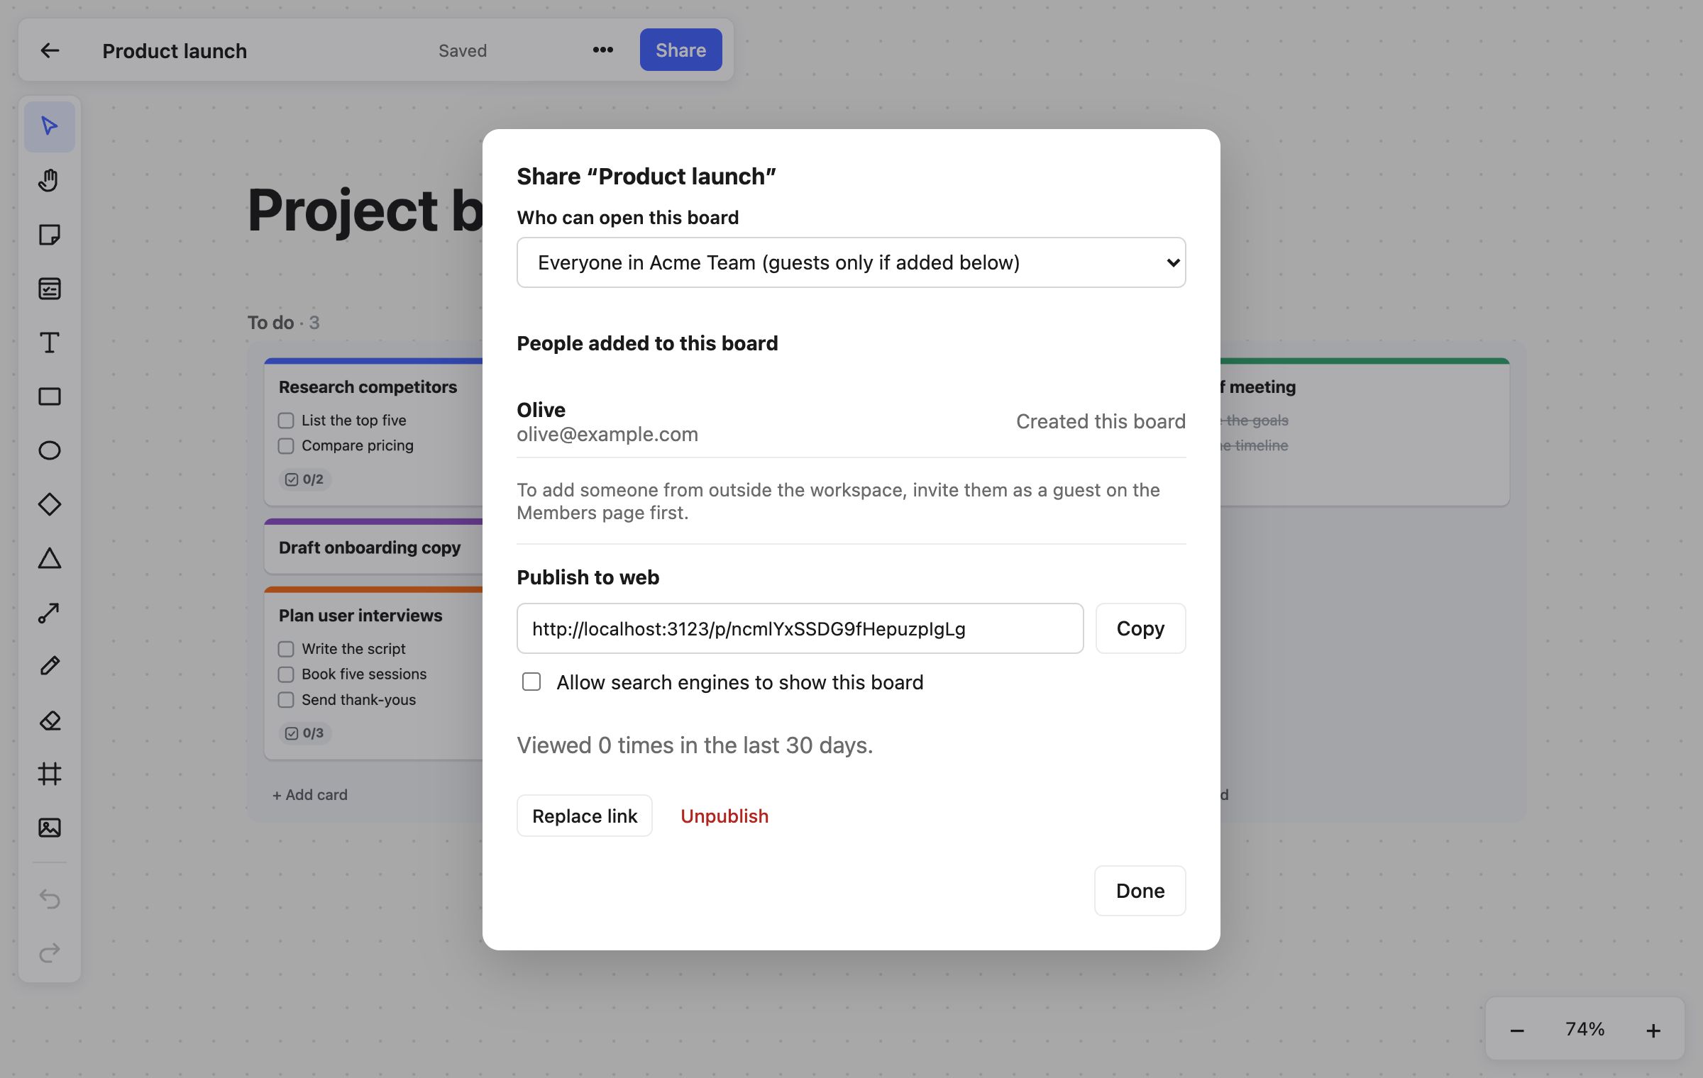Click Add card in To do column
The image size is (1703, 1078).
pyautogui.click(x=310, y=794)
